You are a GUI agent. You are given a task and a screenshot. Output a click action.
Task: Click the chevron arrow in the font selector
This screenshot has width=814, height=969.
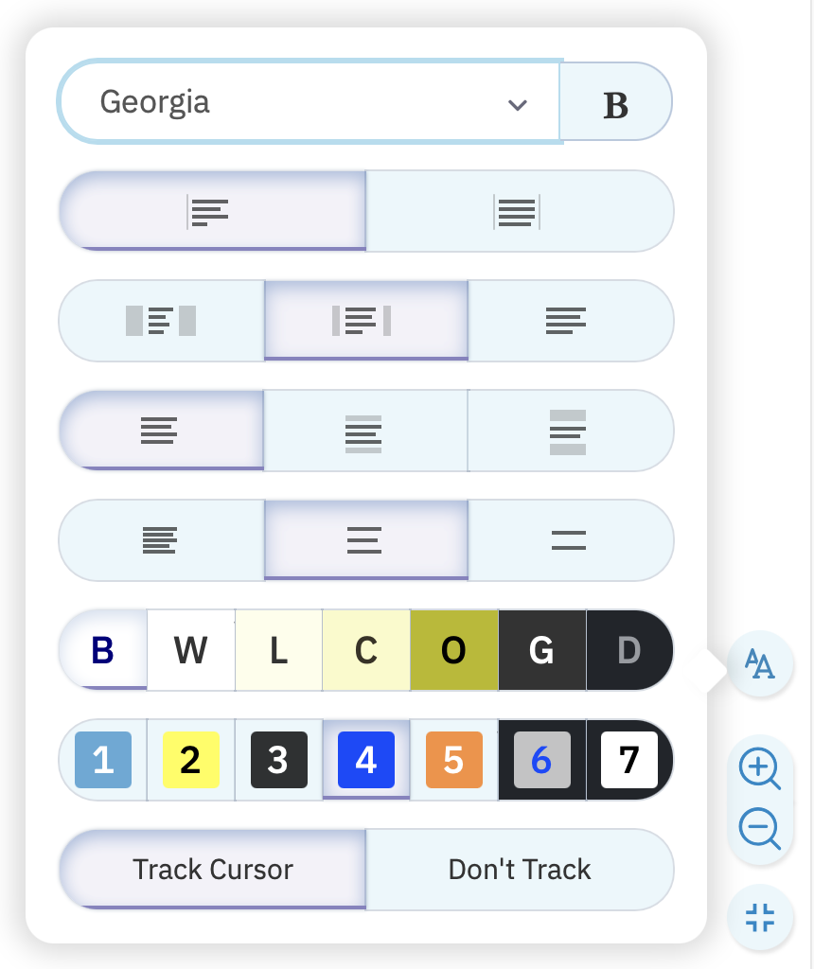click(518, 105)
